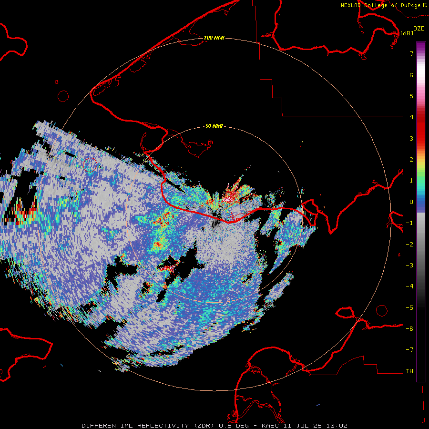
Task: Click the 6 value on the color scale
Action: pos(411,75)
